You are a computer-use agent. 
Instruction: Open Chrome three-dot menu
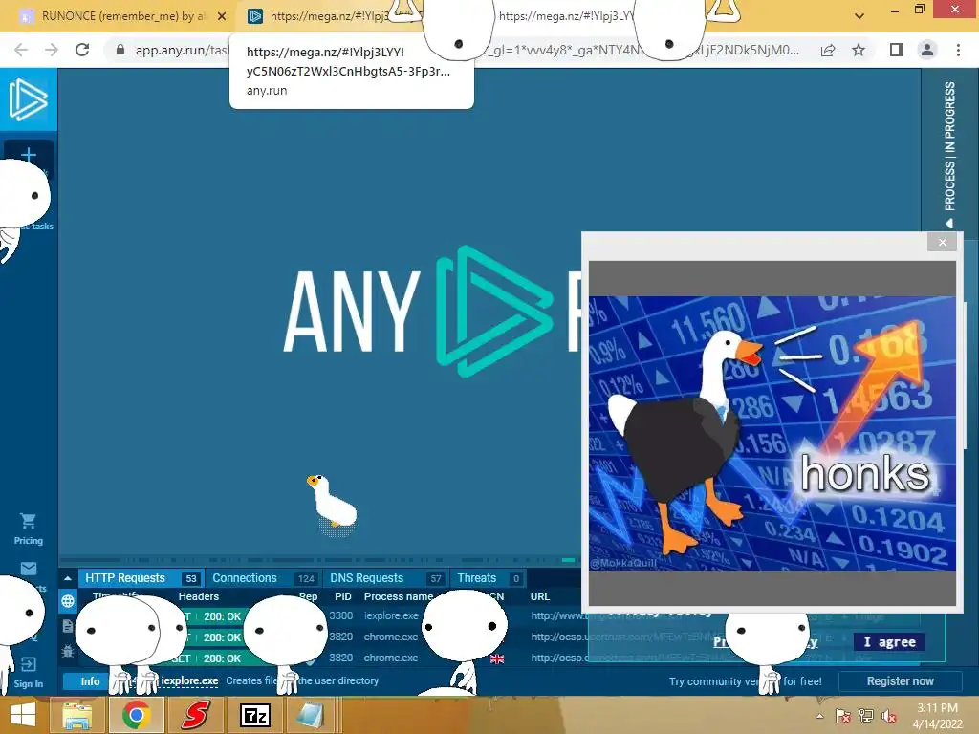(x=958, y=50)
